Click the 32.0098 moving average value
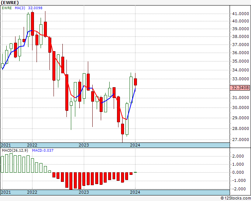251x201 pixels. (35, 8)
